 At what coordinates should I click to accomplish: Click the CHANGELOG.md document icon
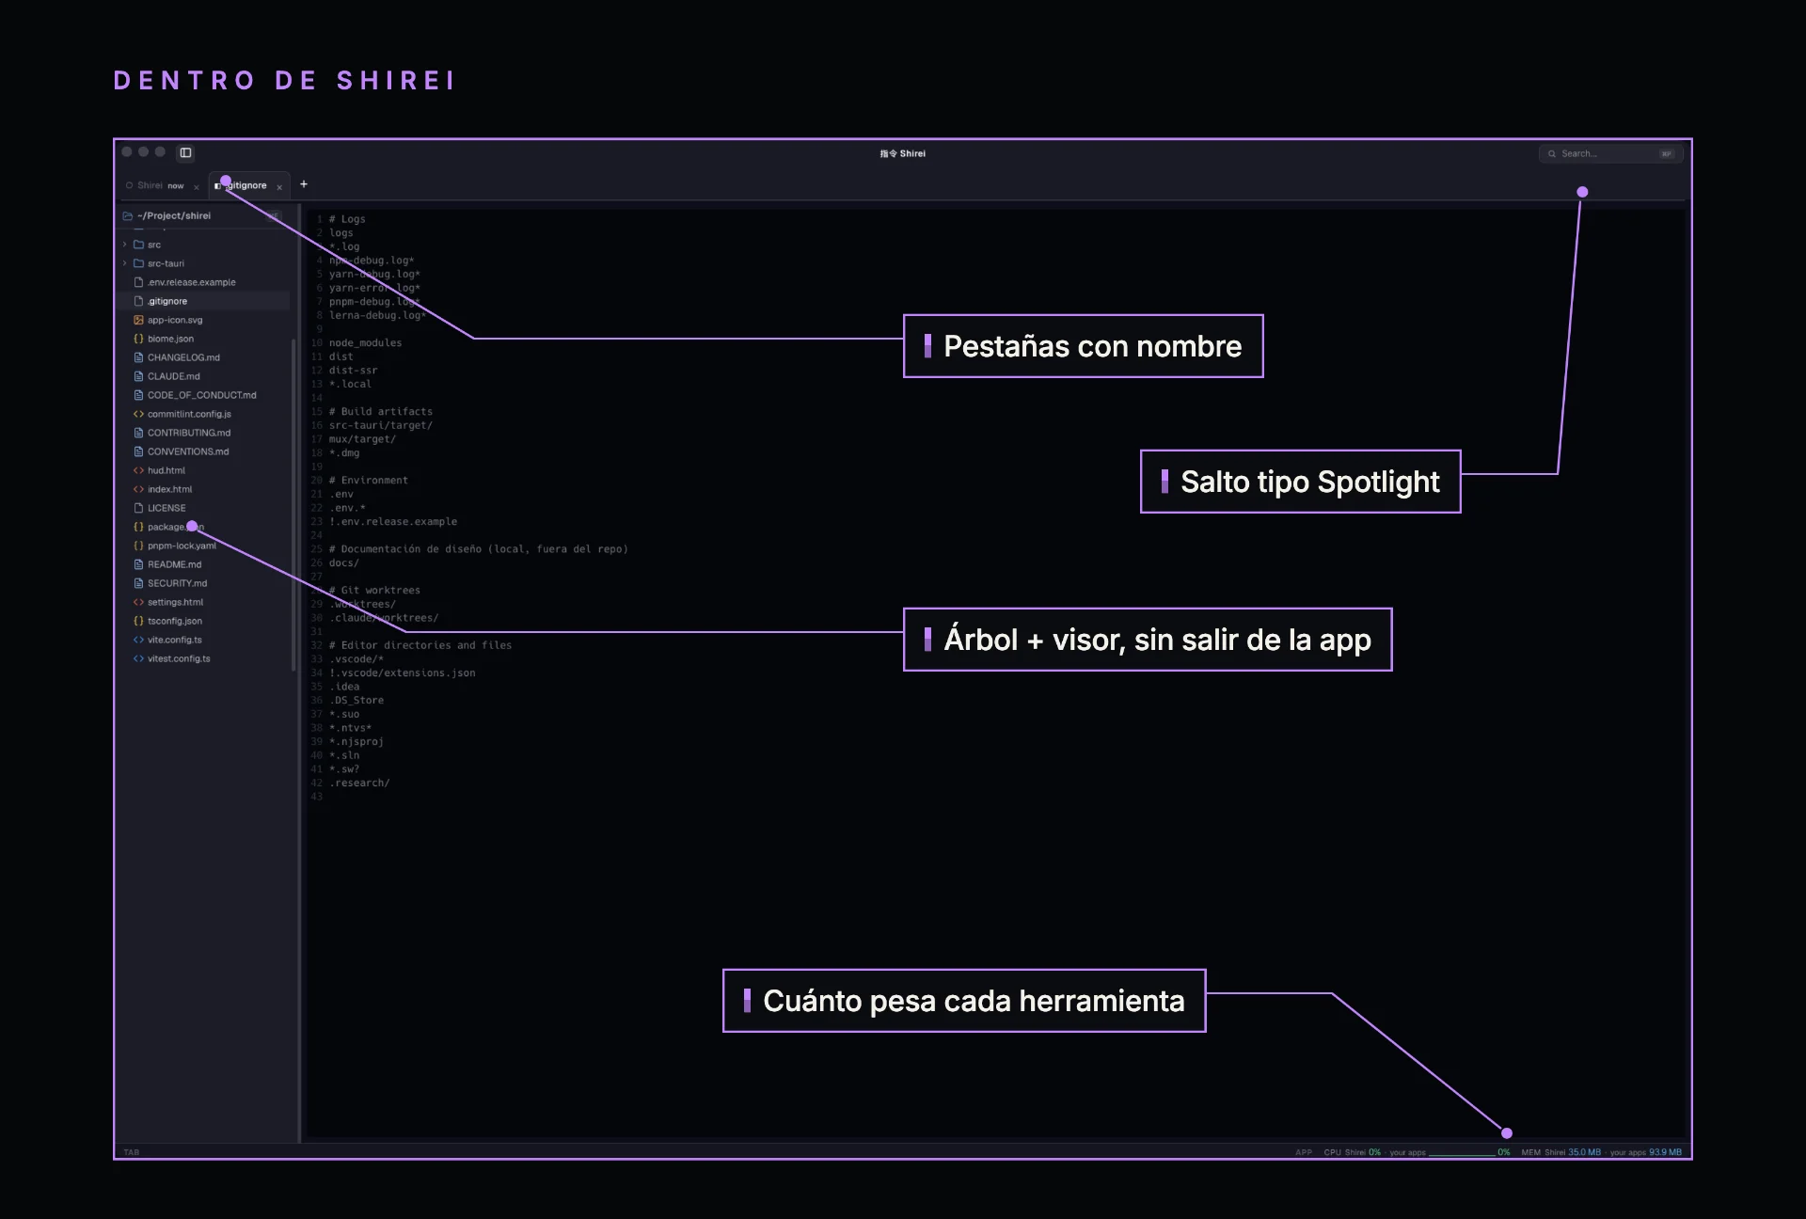pos(138,357)
